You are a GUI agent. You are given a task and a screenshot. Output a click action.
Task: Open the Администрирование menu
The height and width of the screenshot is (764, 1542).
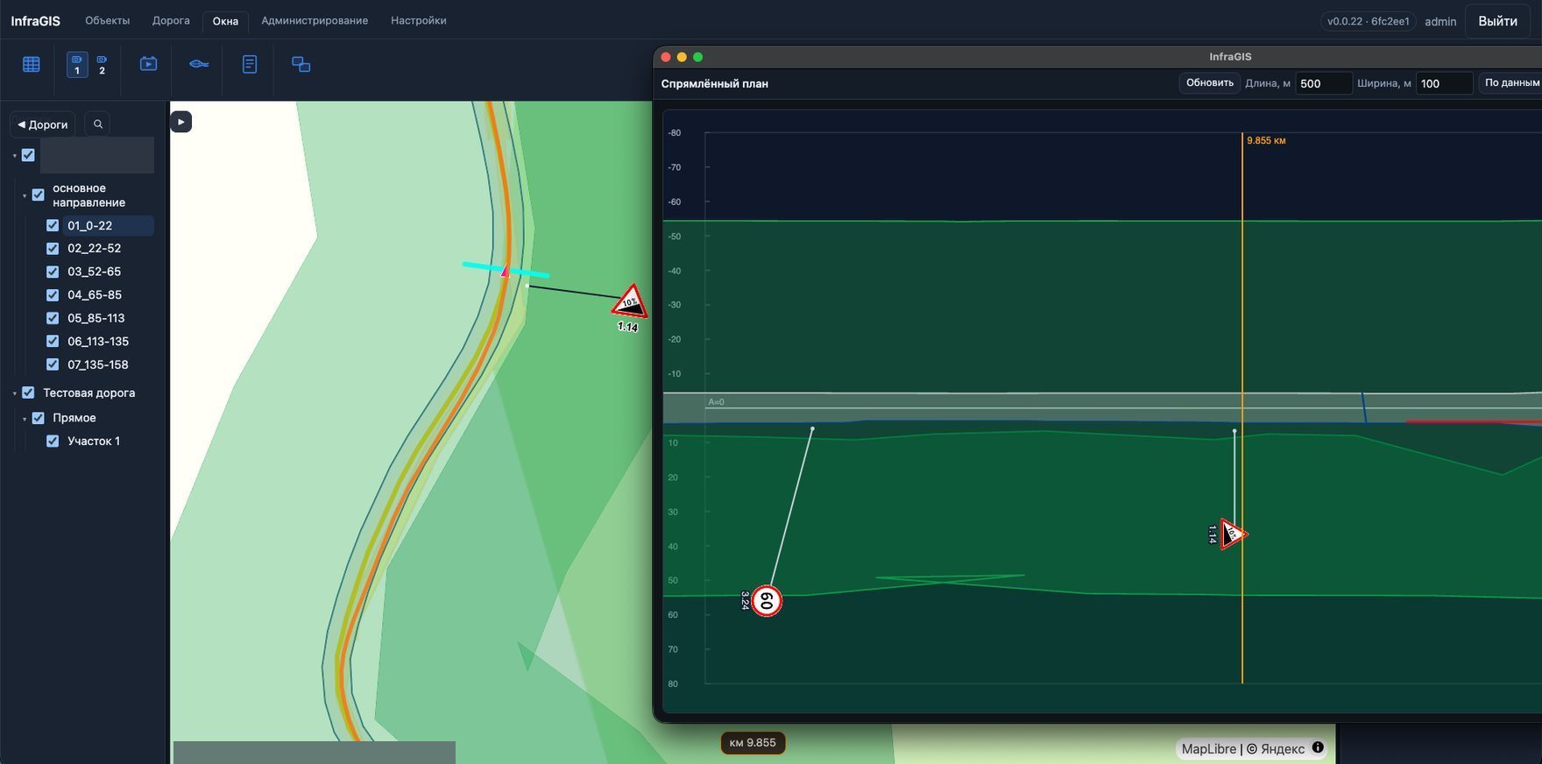pos(315,20)
